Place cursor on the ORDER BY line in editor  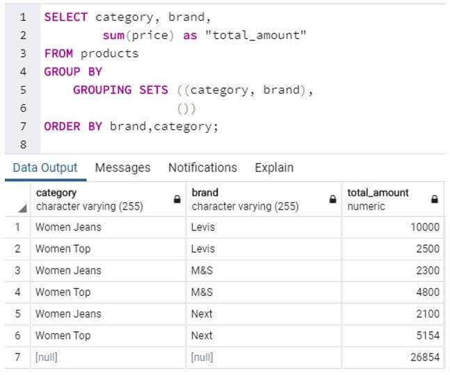click(131, 126)
